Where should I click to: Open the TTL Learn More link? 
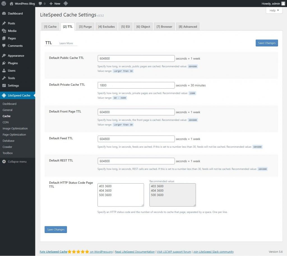click(x=66, y=43)
